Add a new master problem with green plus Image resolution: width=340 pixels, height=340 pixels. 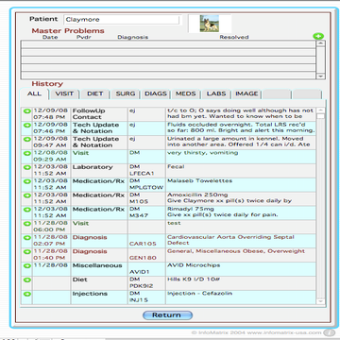[318, 36]
